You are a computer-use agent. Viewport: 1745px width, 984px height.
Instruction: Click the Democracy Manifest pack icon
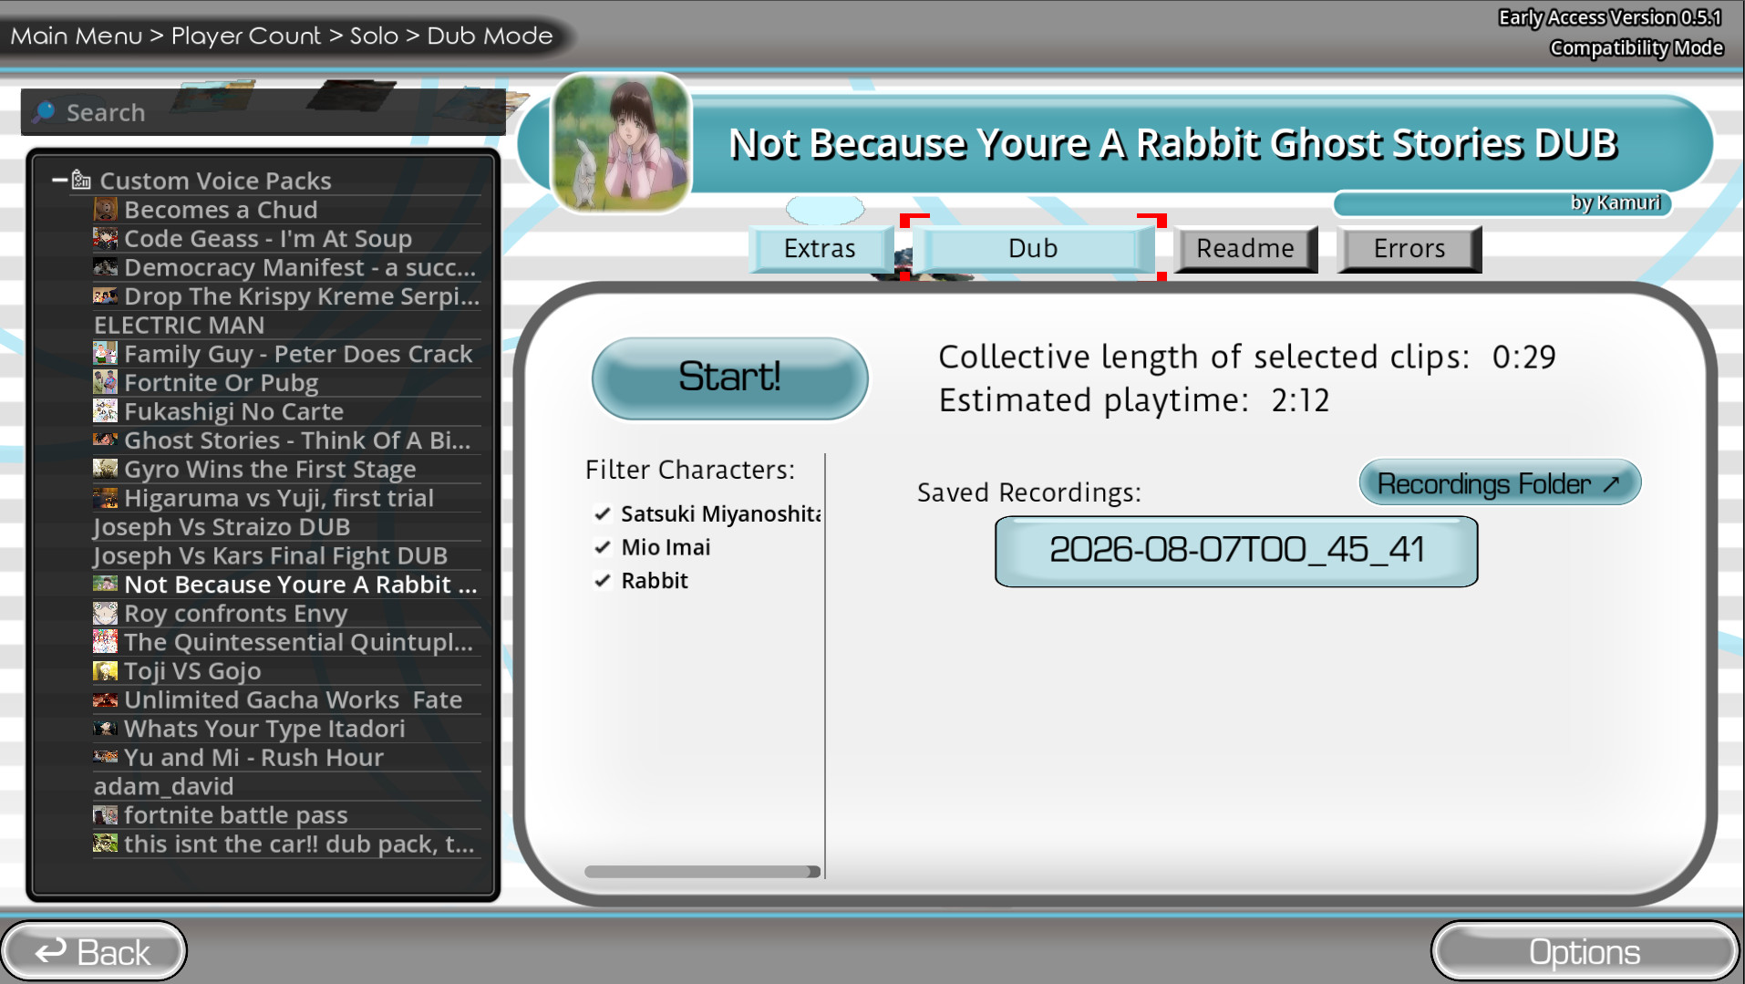(x=105, y=267)
